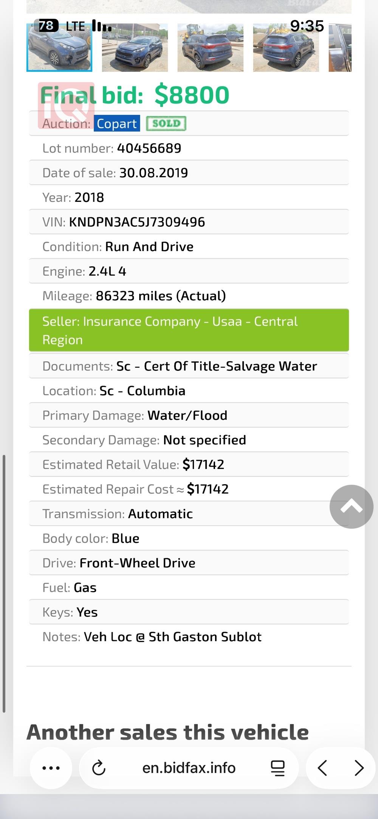Go back with browser back arrow
The width and height of the screenshot is (378, 819).
pos(322,768)
